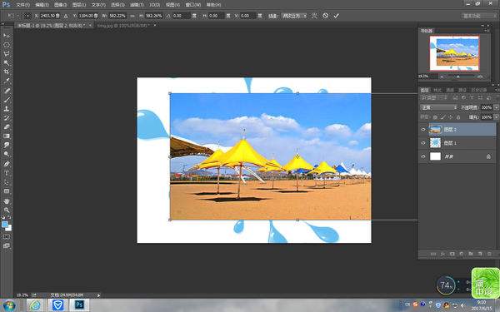Viewport: 500px width, 312px height.
Task: Click the W width percentage field
Action: coord(117,16)
